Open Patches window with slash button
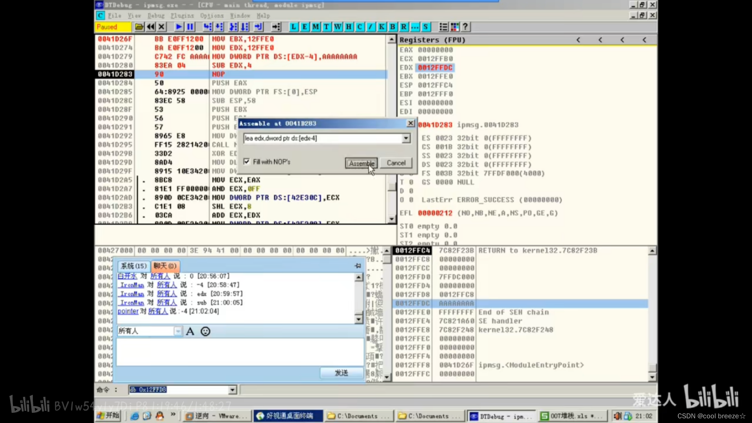The width and height of the screenshot is (752, 423). [371, 27]
